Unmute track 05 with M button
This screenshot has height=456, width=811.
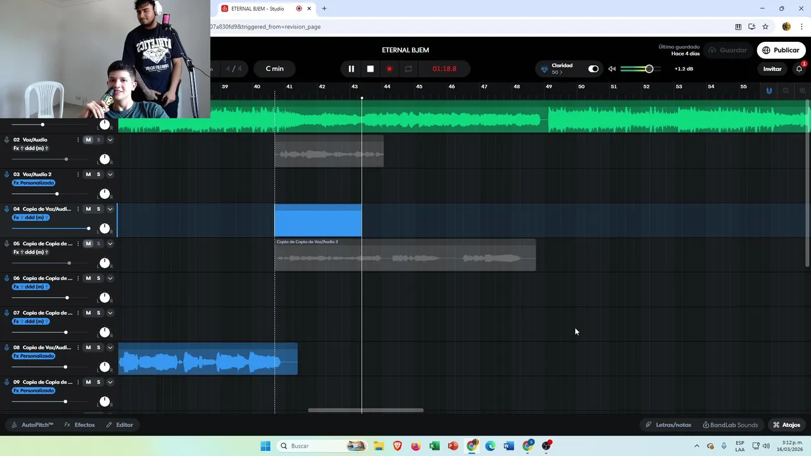pos(88,243)
